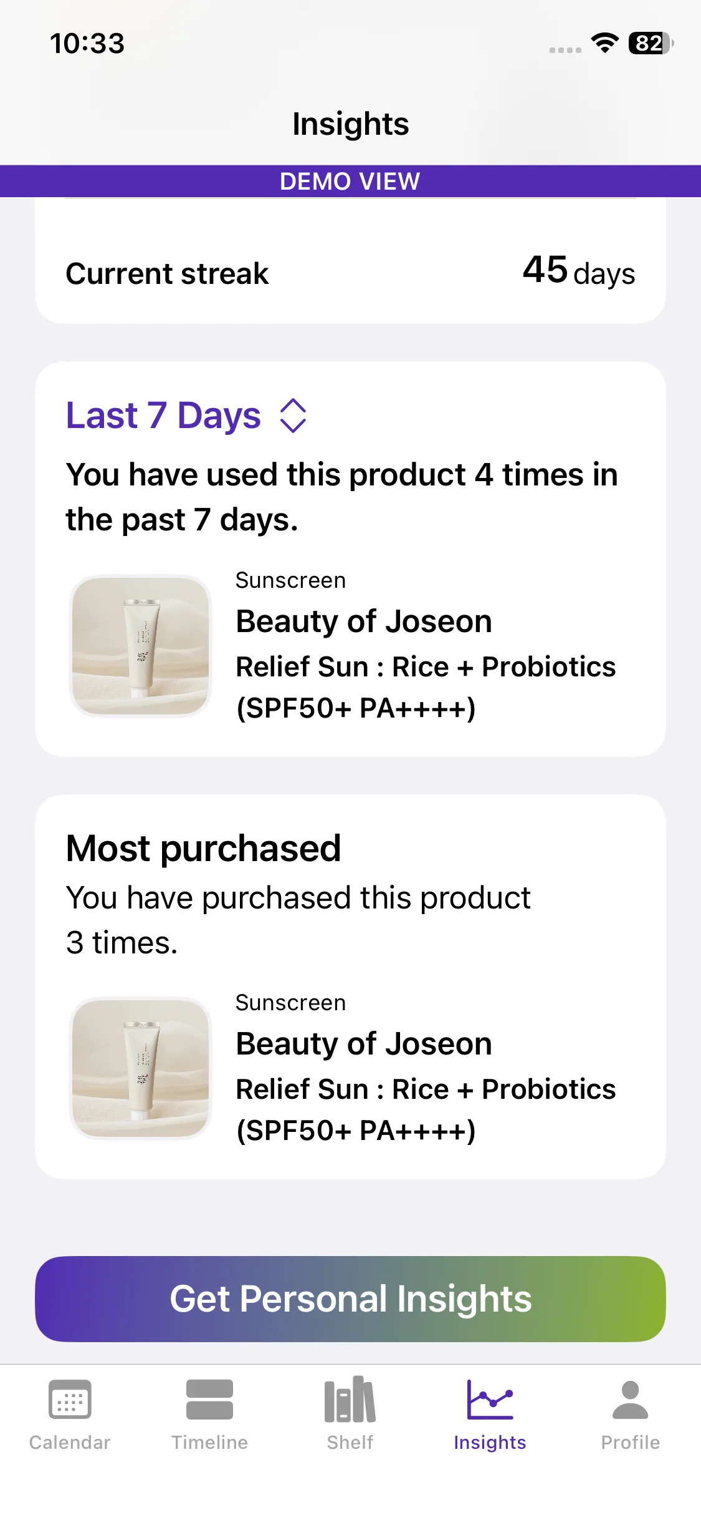Open the Calendar tab icon
The image size is (701, 1520).
click(x=70, y=1400)
